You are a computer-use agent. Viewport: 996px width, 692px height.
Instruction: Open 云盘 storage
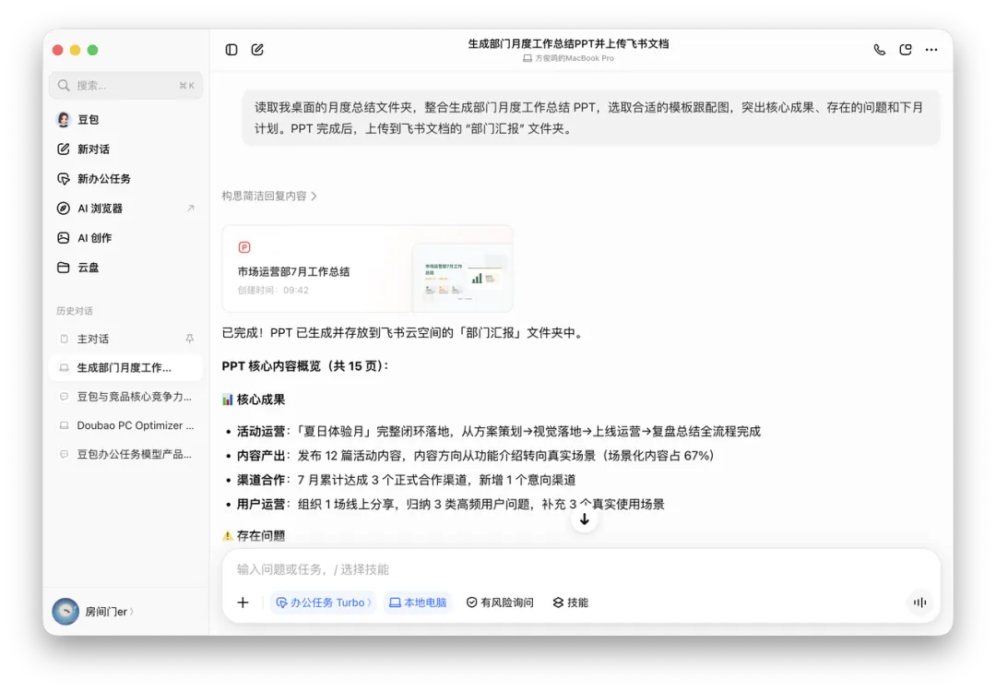(77, 268)
